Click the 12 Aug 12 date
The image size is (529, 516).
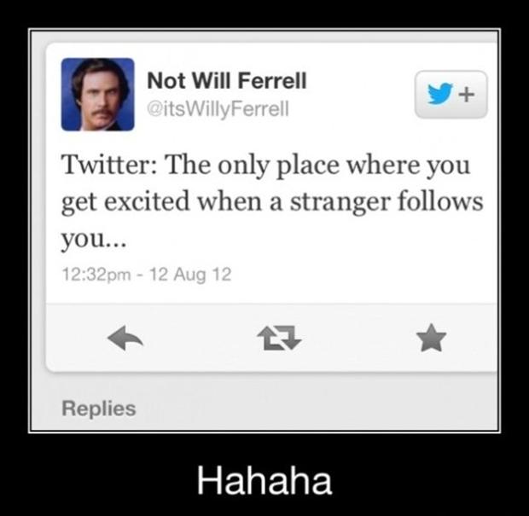tap(190, 274)
